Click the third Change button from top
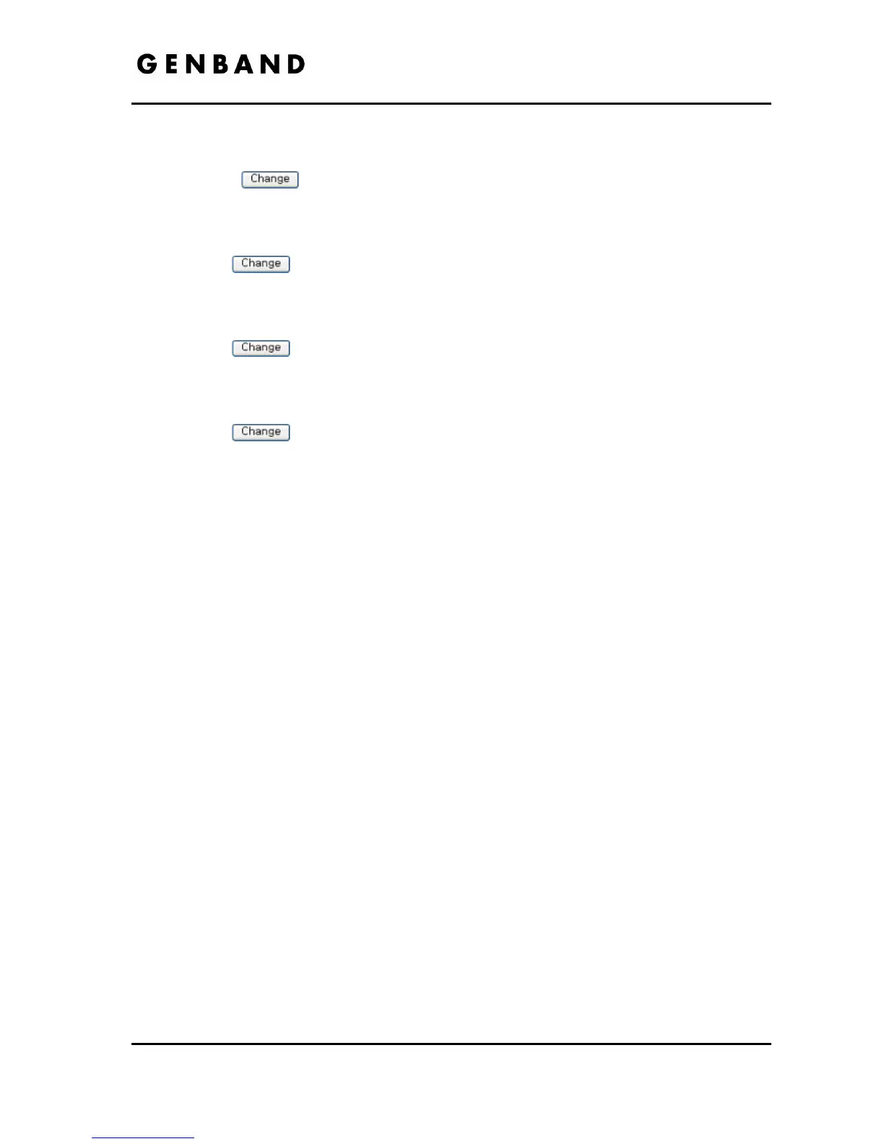The image size is (884, 1144). click(261, 348)
